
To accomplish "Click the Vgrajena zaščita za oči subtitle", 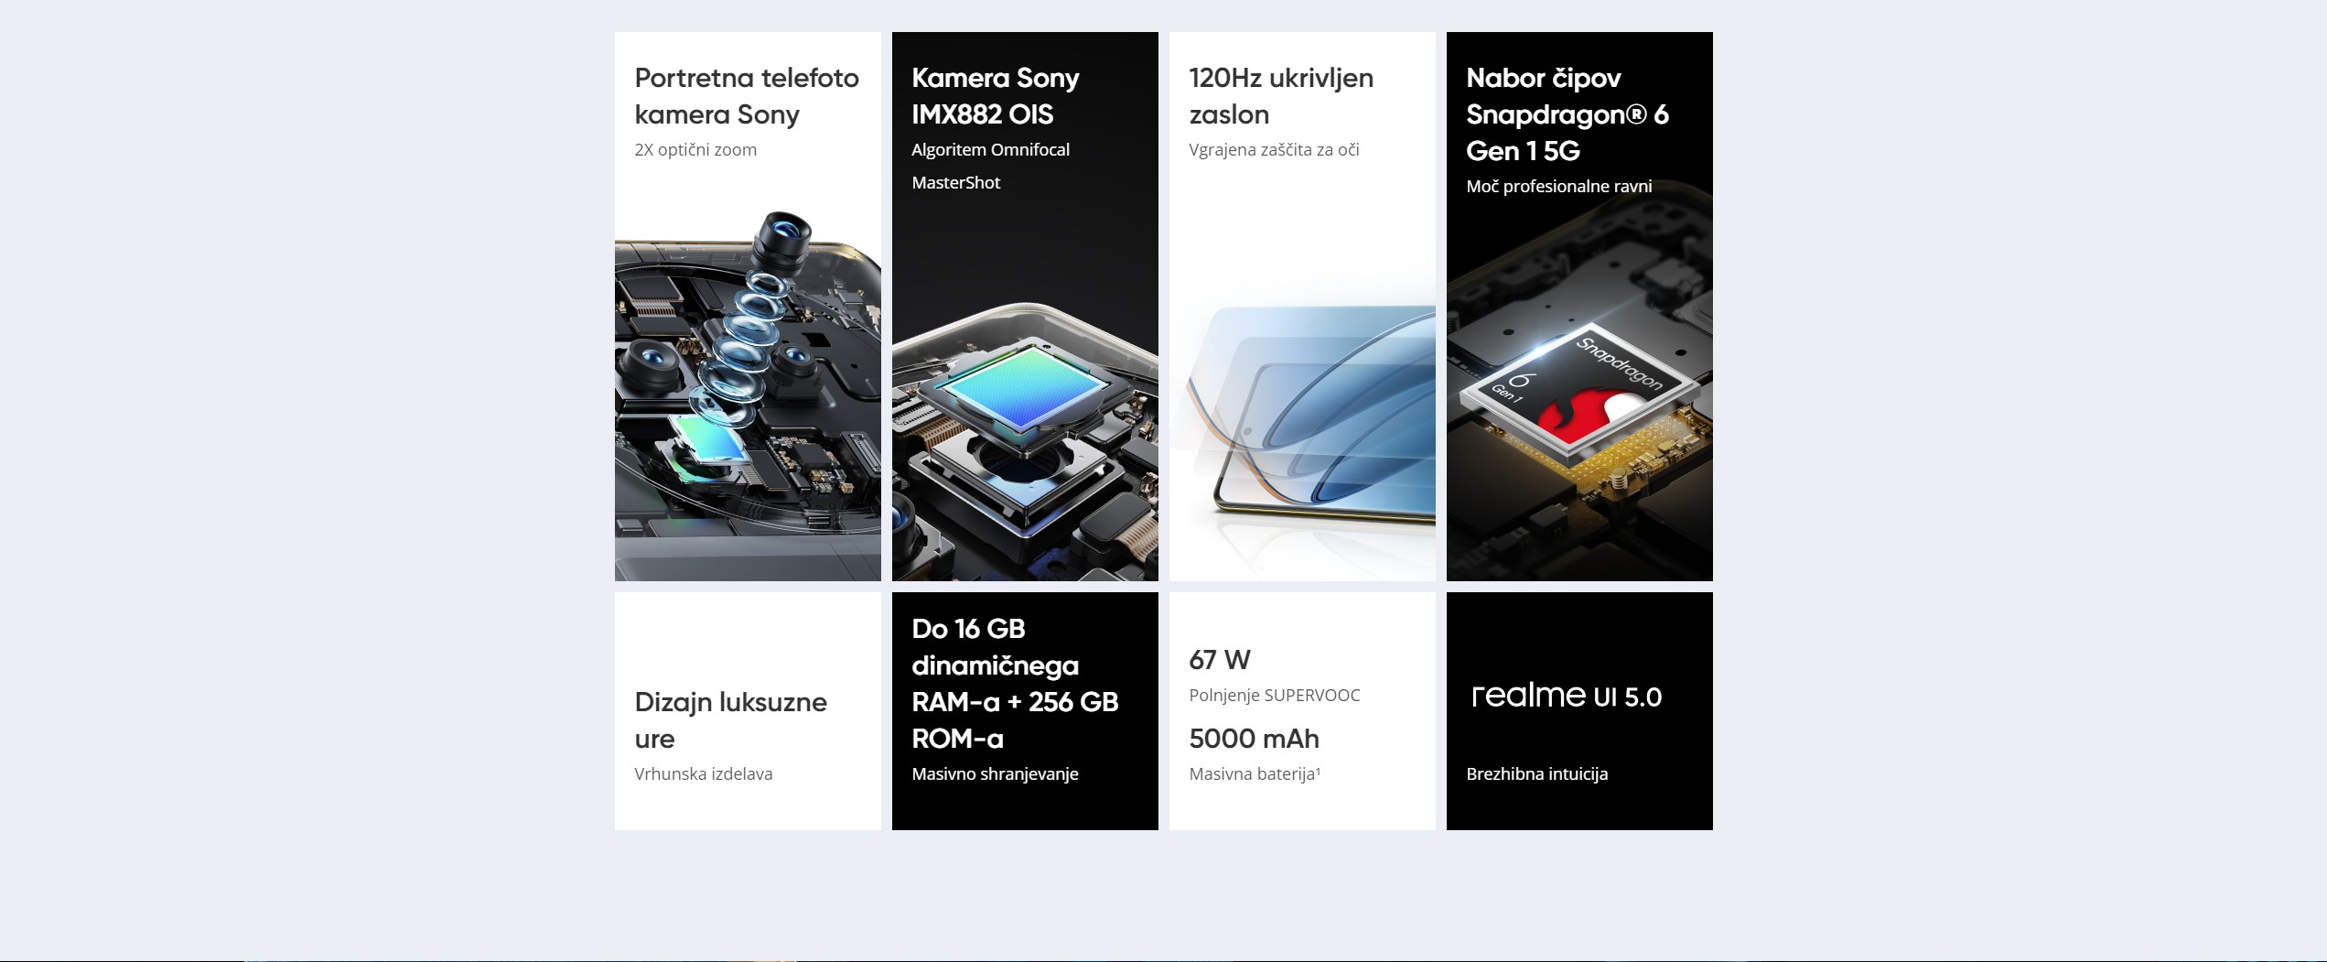I will 1274,150.
